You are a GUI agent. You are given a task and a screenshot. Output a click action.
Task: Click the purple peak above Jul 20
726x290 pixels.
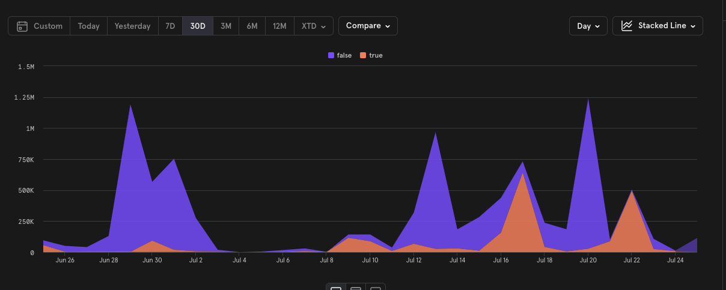pos(588,100)
